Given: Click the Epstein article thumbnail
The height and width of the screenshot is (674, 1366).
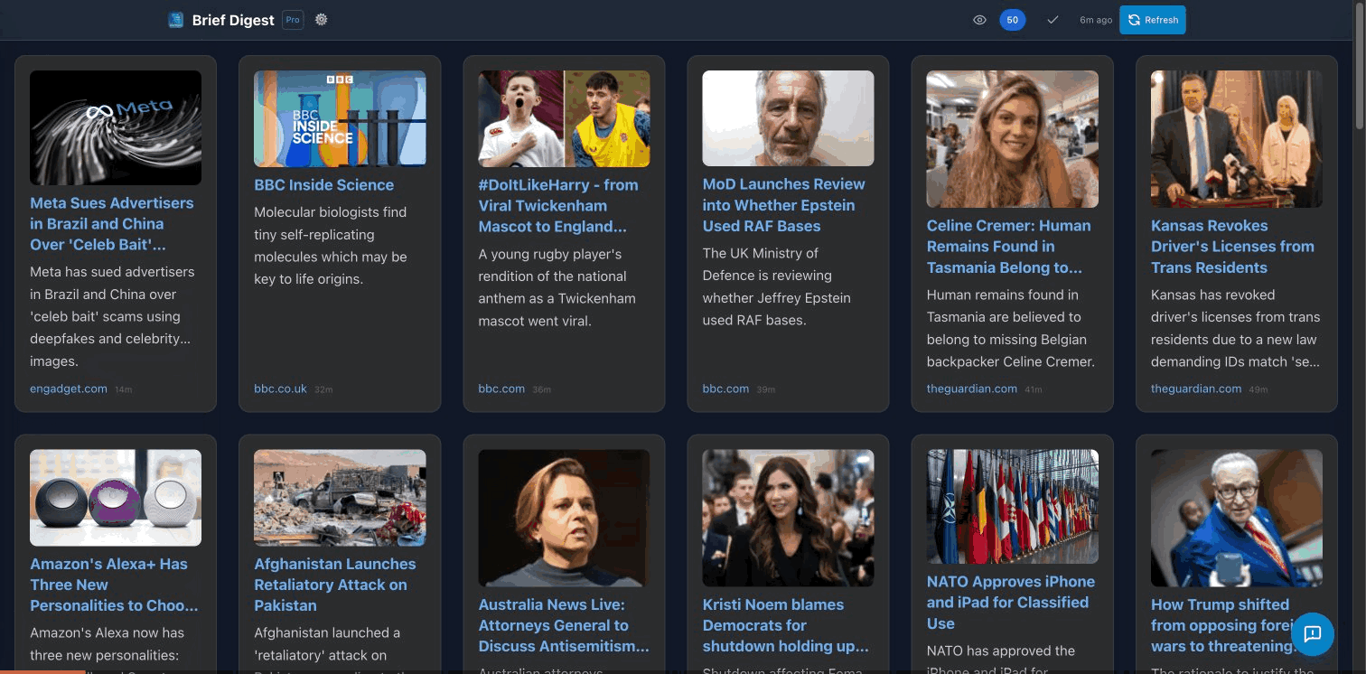Looking at the screenshot, I should point(788,118).
